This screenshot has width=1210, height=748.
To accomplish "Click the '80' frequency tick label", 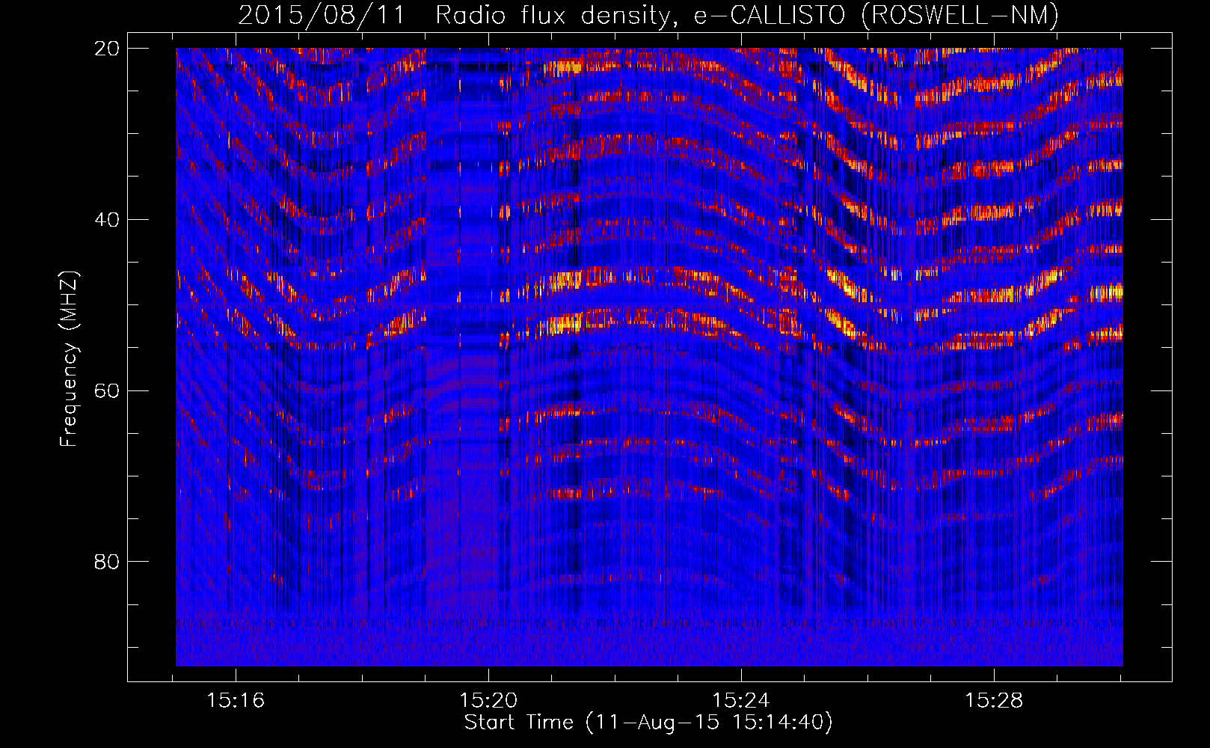I will coord(107,562).
